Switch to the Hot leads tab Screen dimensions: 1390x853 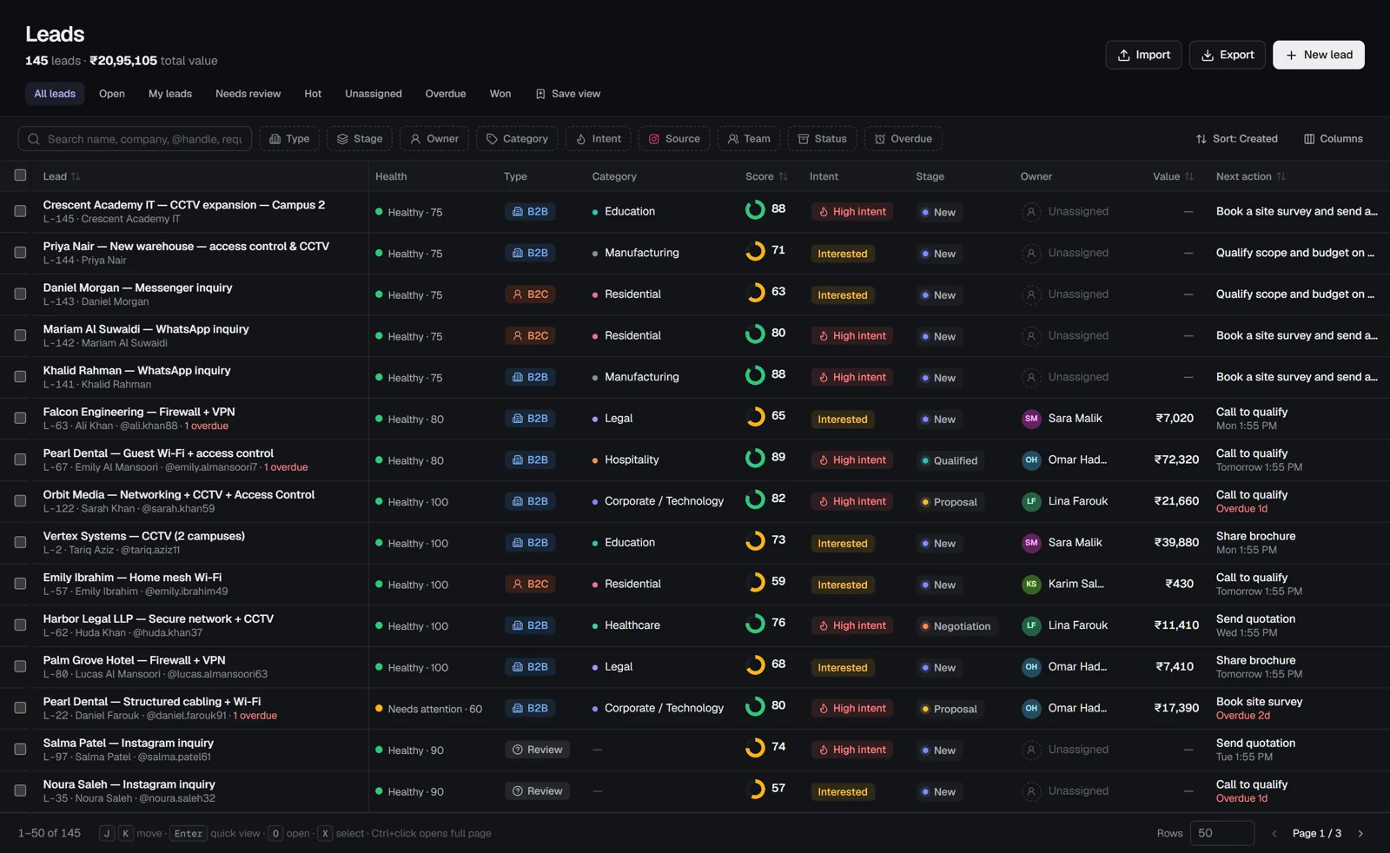pyautogui.click(x=313, y=94)
